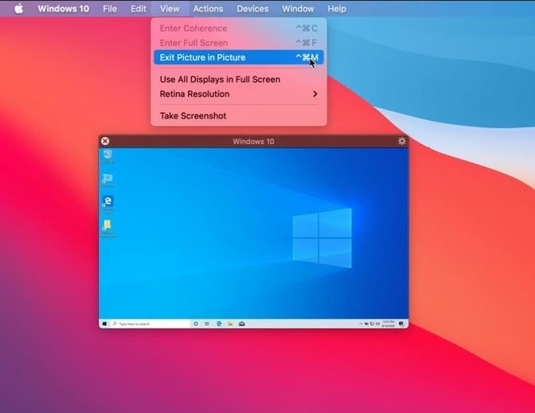The height and width of the screenshot is (413, 535).
Task: Expand the Retina Resolution submenu
Action: pos(239,94)
